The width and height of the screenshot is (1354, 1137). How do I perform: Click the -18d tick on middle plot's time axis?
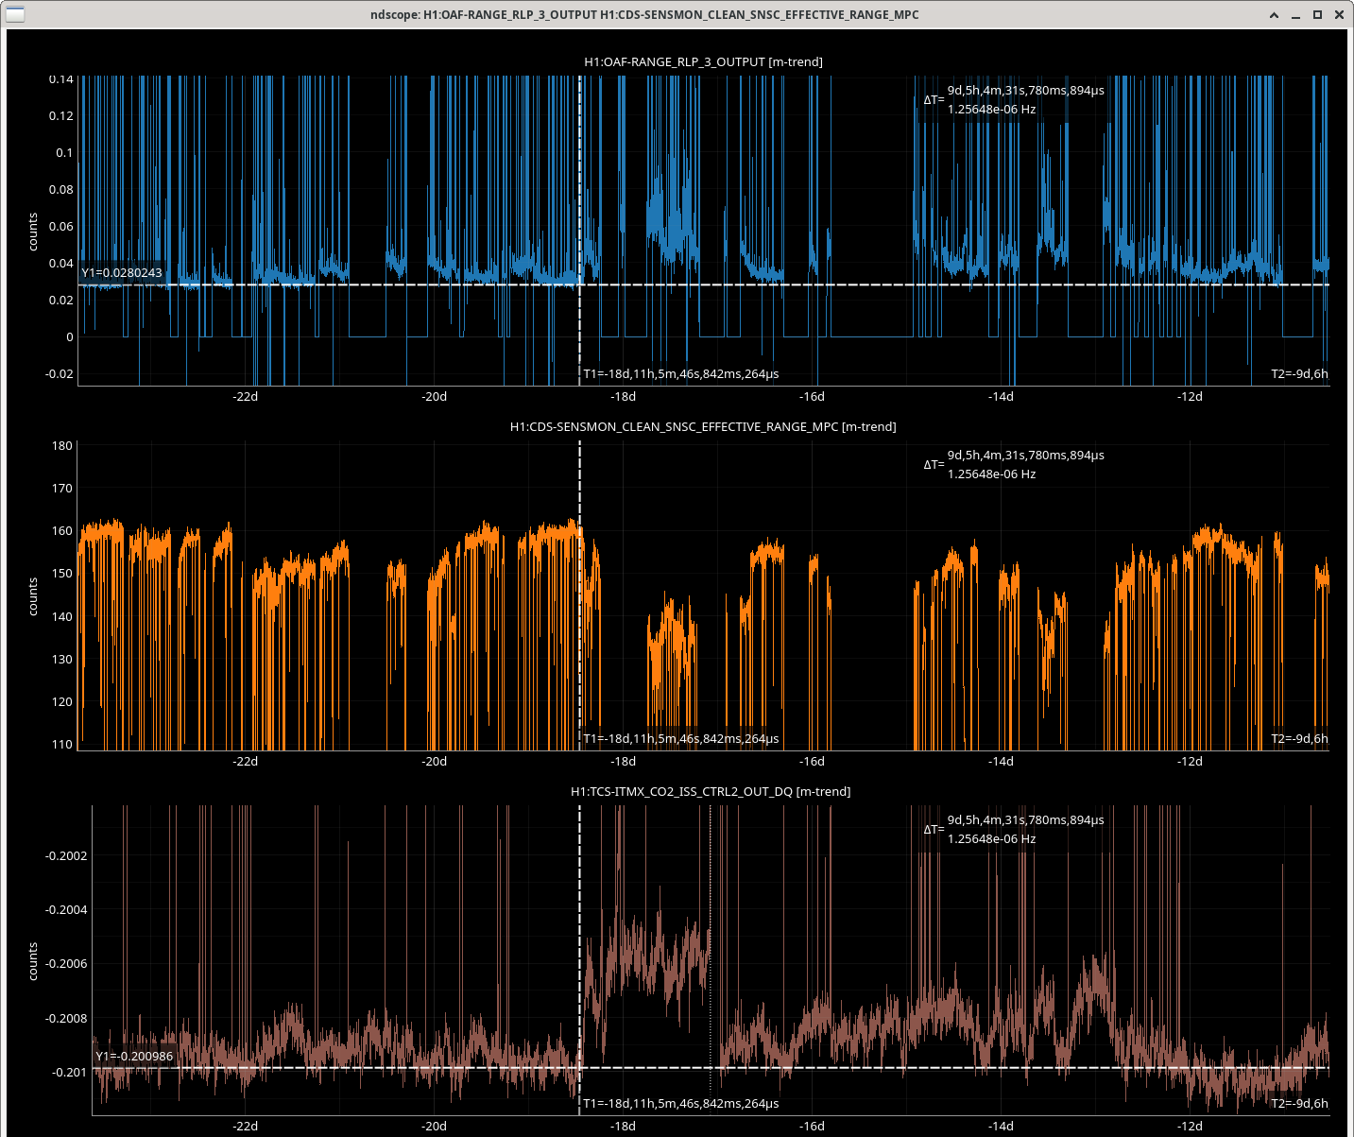[623, 762]
